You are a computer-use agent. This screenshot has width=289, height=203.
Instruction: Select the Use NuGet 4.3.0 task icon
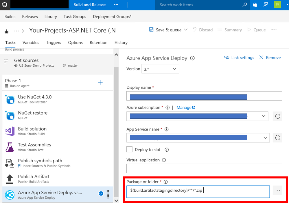click(10, 99)
